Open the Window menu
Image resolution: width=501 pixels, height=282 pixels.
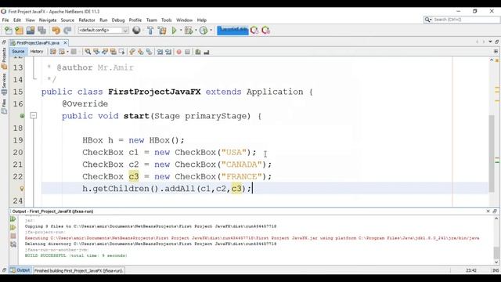tap(185, 20)
